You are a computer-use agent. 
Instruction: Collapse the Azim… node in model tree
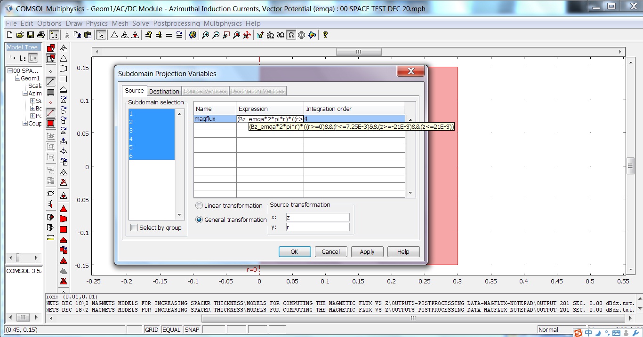(x=25, y=94)
